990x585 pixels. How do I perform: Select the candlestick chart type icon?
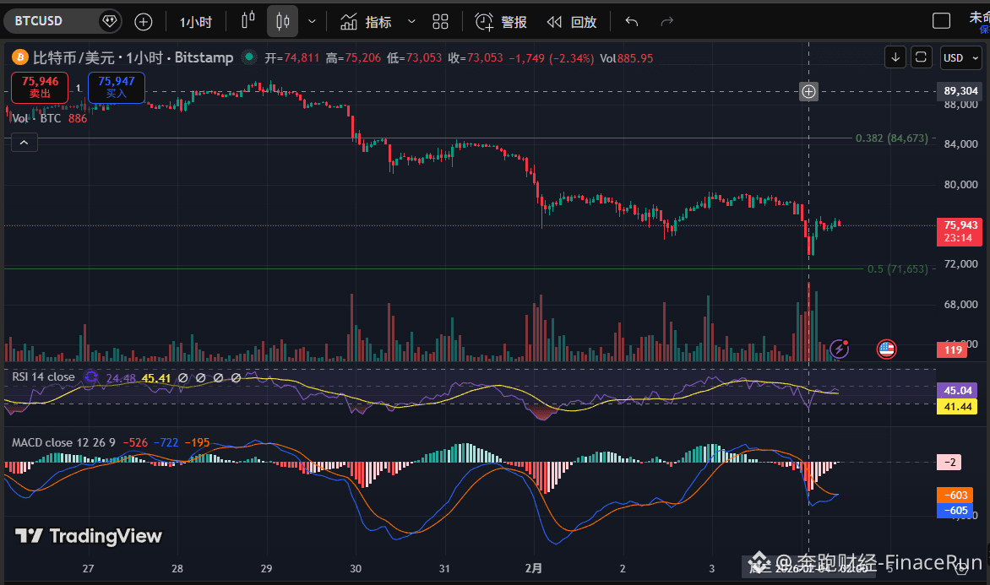click(x=282, y=21)
